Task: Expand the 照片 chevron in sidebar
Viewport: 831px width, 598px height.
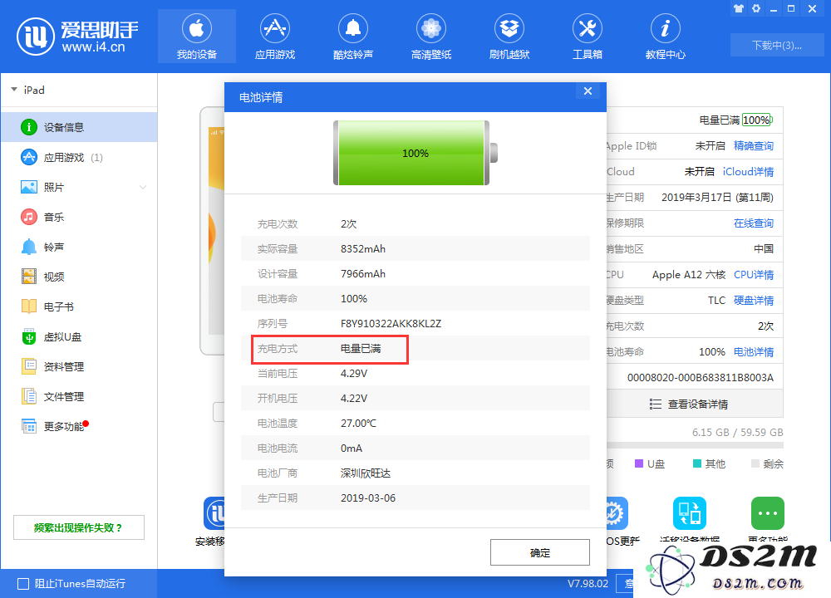Action: tap(143, 187)
